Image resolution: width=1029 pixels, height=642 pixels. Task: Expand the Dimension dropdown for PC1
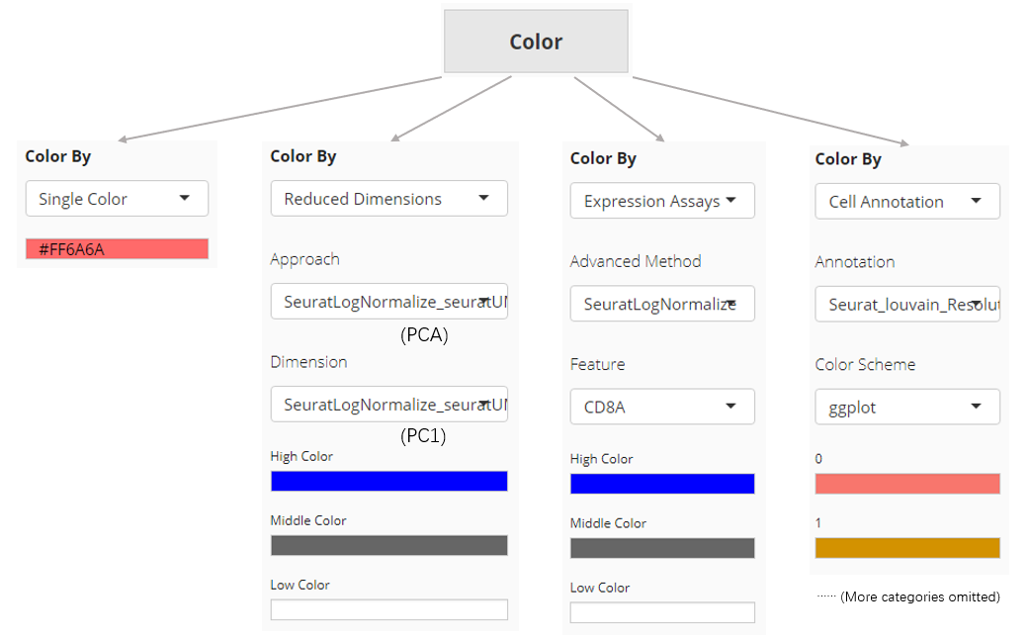(x=388, y=404)
